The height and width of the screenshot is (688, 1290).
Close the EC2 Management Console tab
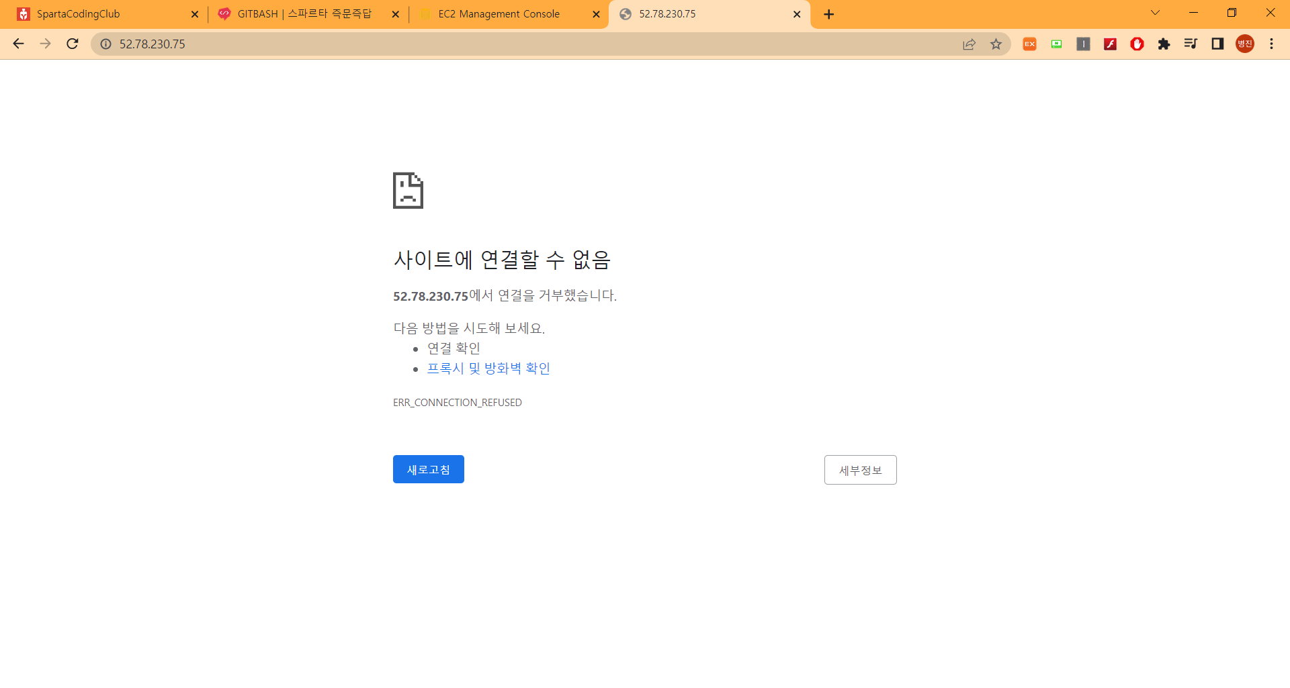coord(596,14)
